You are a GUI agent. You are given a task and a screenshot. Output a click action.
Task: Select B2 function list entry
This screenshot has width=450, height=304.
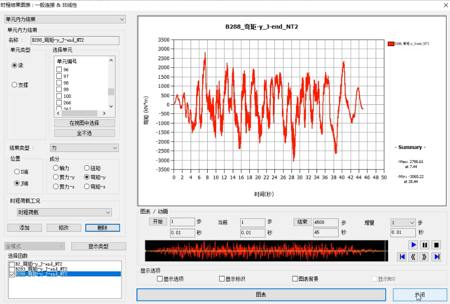13,263
